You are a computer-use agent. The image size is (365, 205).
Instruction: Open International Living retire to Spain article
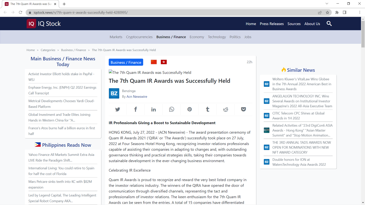[63, 171]
